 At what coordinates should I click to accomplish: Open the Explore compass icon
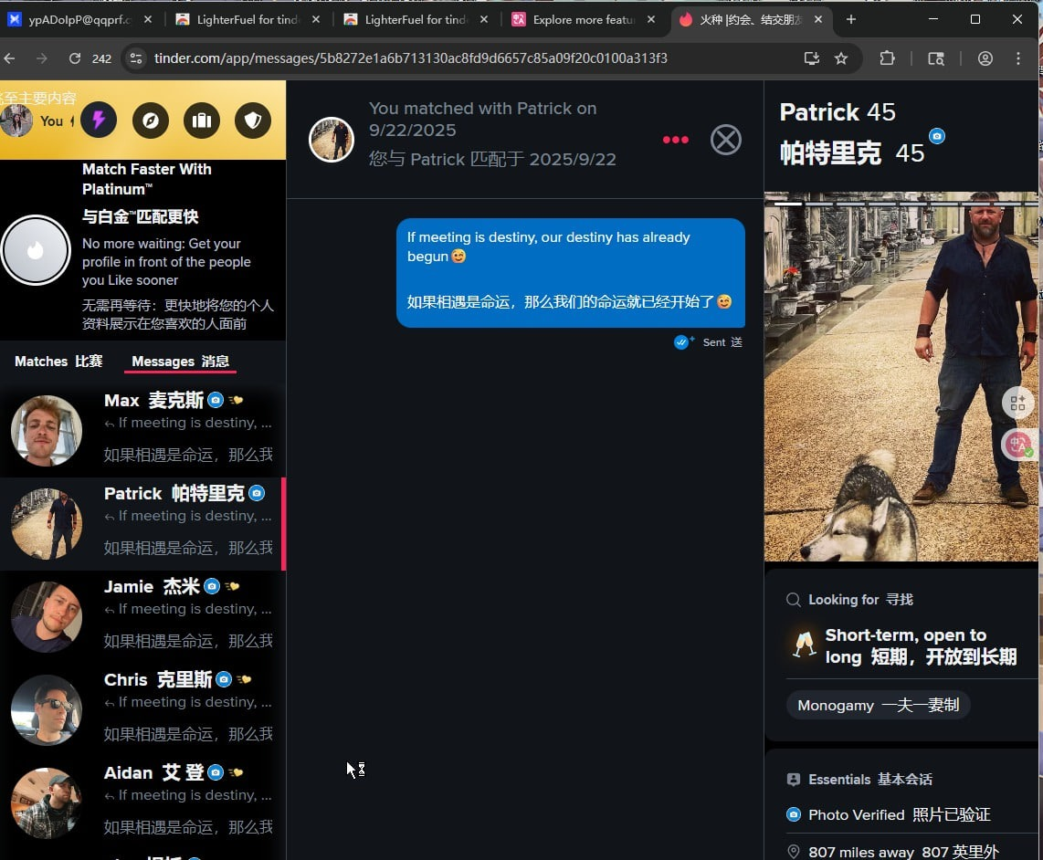[151, 120]
